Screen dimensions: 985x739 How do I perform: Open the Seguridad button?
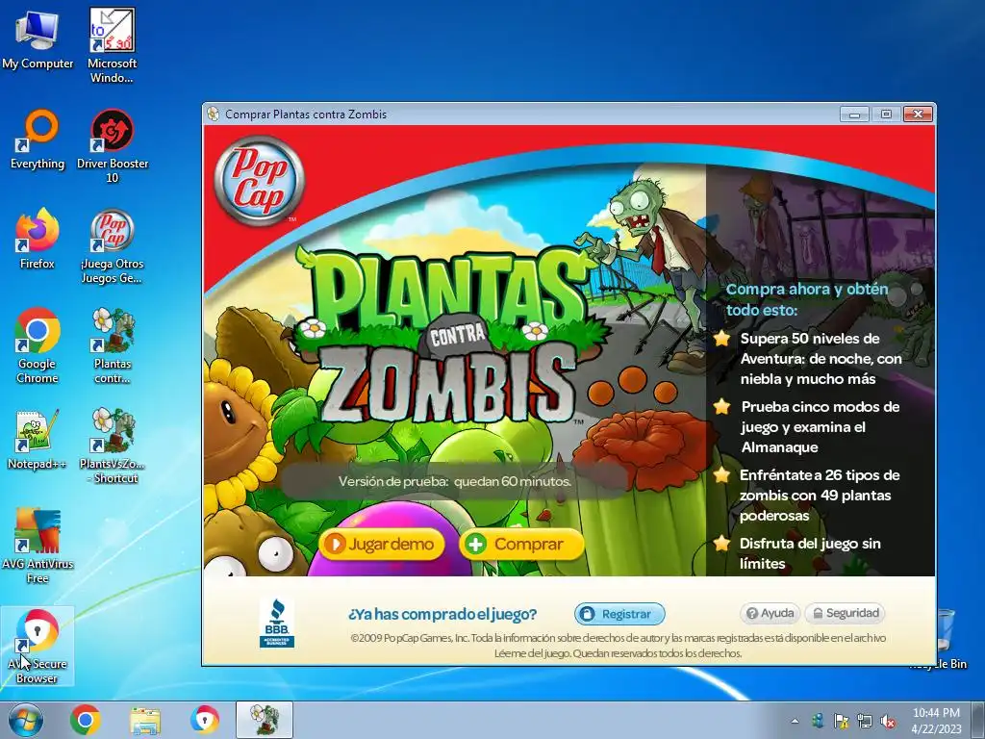[x=846, y=613]
